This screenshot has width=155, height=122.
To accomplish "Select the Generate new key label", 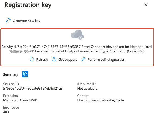I will tap(27, 21).
